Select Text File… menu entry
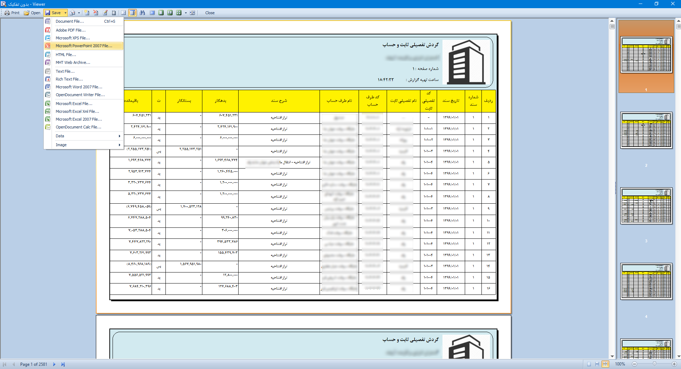 [x=83, y=71]
